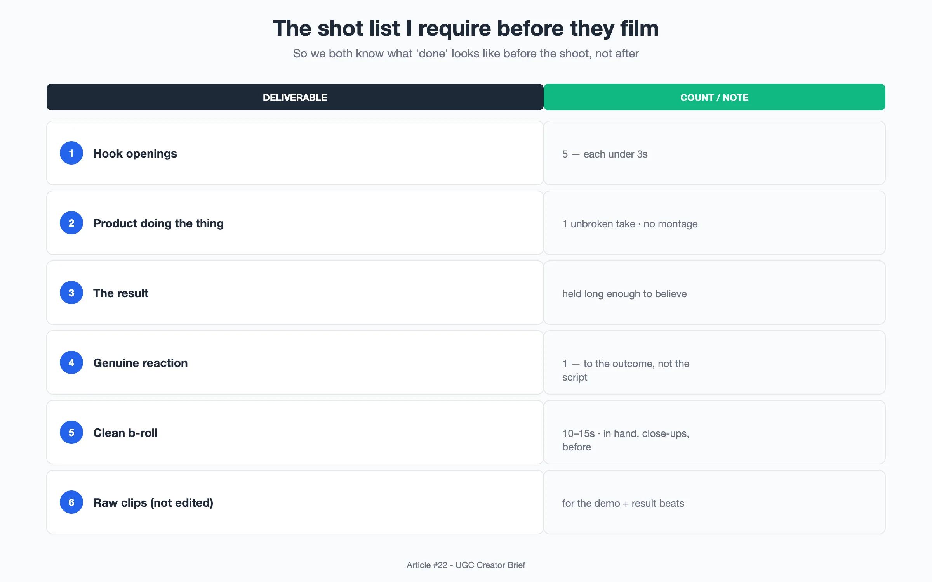Click the subtitle starting 'So we both know'
Viewport: 932px width, 582px height.
click(466, 54)
